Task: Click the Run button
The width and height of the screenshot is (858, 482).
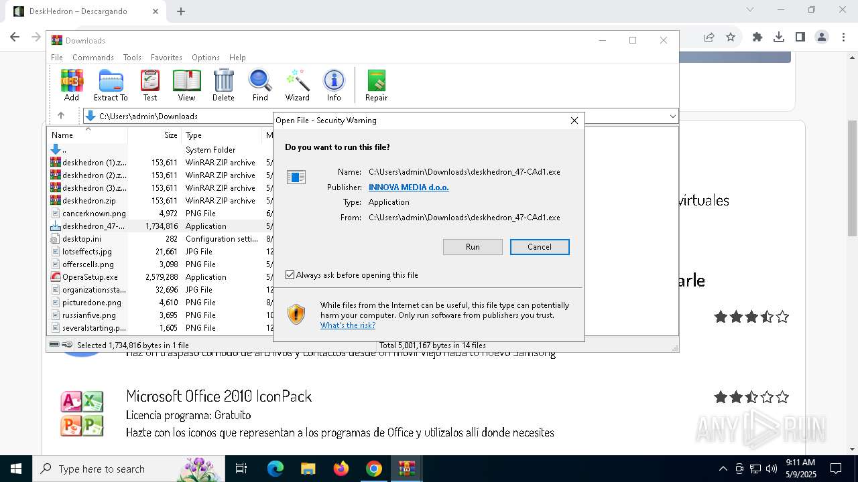Action: [x=473, y=247]
